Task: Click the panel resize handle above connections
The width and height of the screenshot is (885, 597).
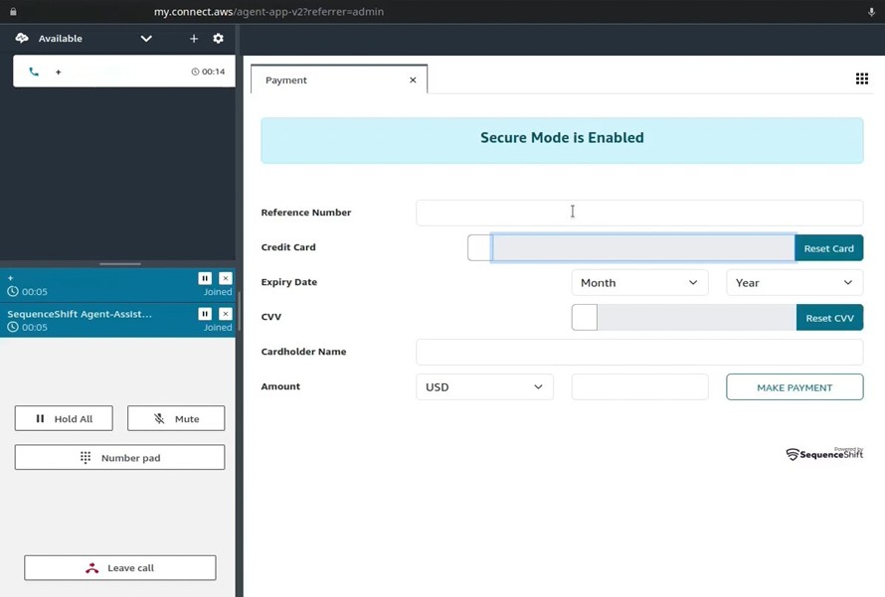Action: click(x=120, y=264)
